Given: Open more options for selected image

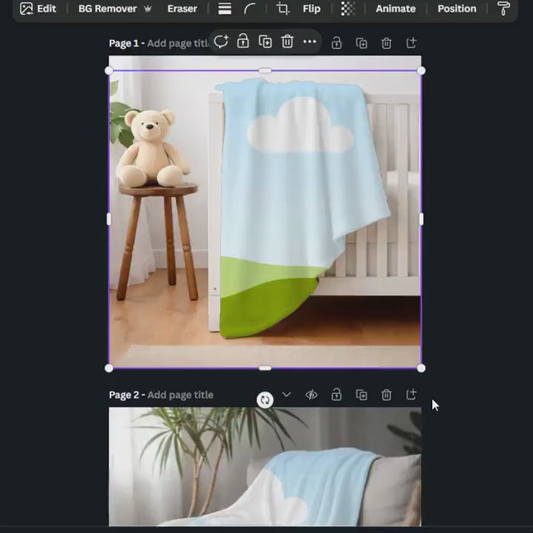Looking at the screenshot, I should tap(310, 42).
